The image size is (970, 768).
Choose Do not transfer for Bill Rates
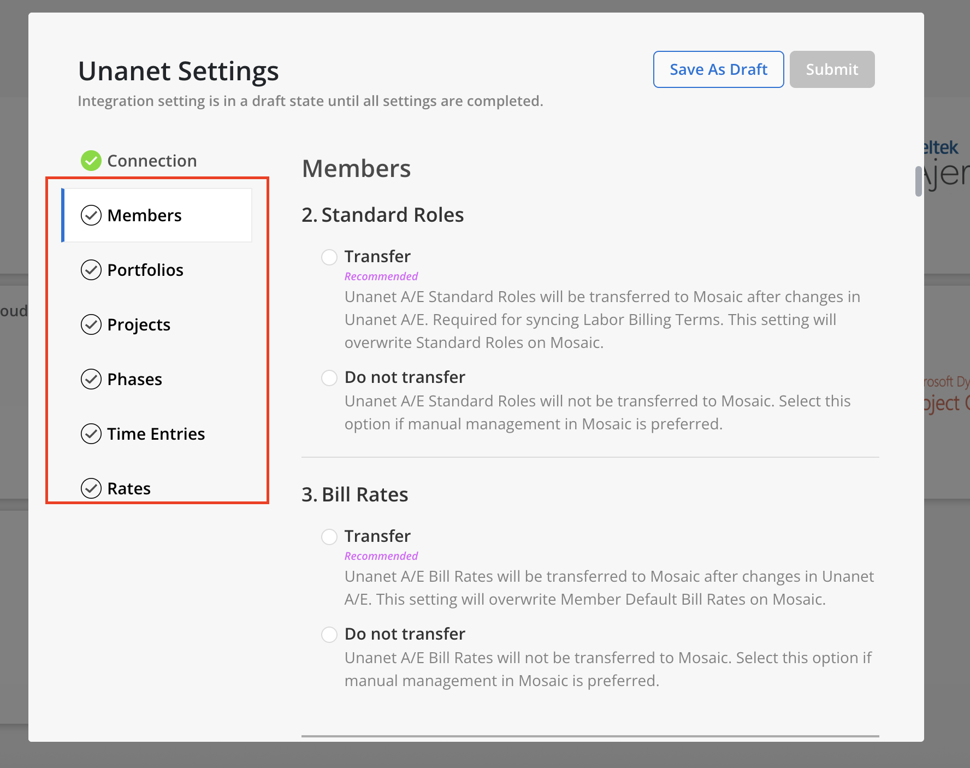(329, 634)
